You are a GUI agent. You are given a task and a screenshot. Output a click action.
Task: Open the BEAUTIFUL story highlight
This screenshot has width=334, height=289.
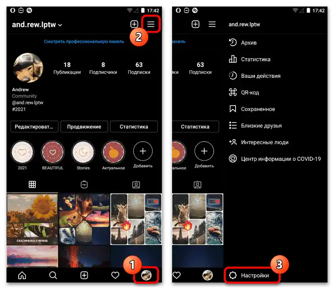click(52, 155)
